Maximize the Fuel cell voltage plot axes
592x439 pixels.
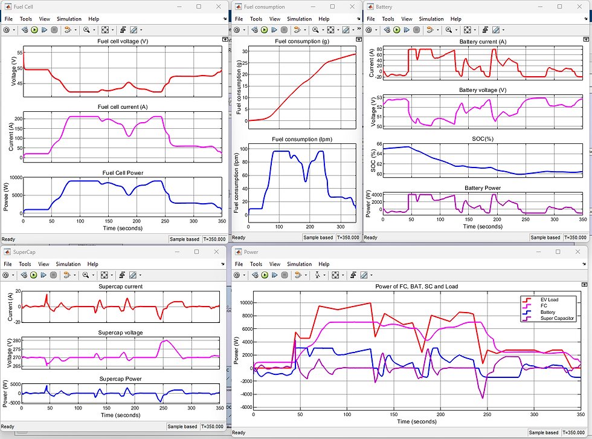click(225, 39)
